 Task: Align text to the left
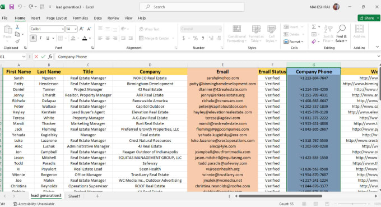[100, 38]
